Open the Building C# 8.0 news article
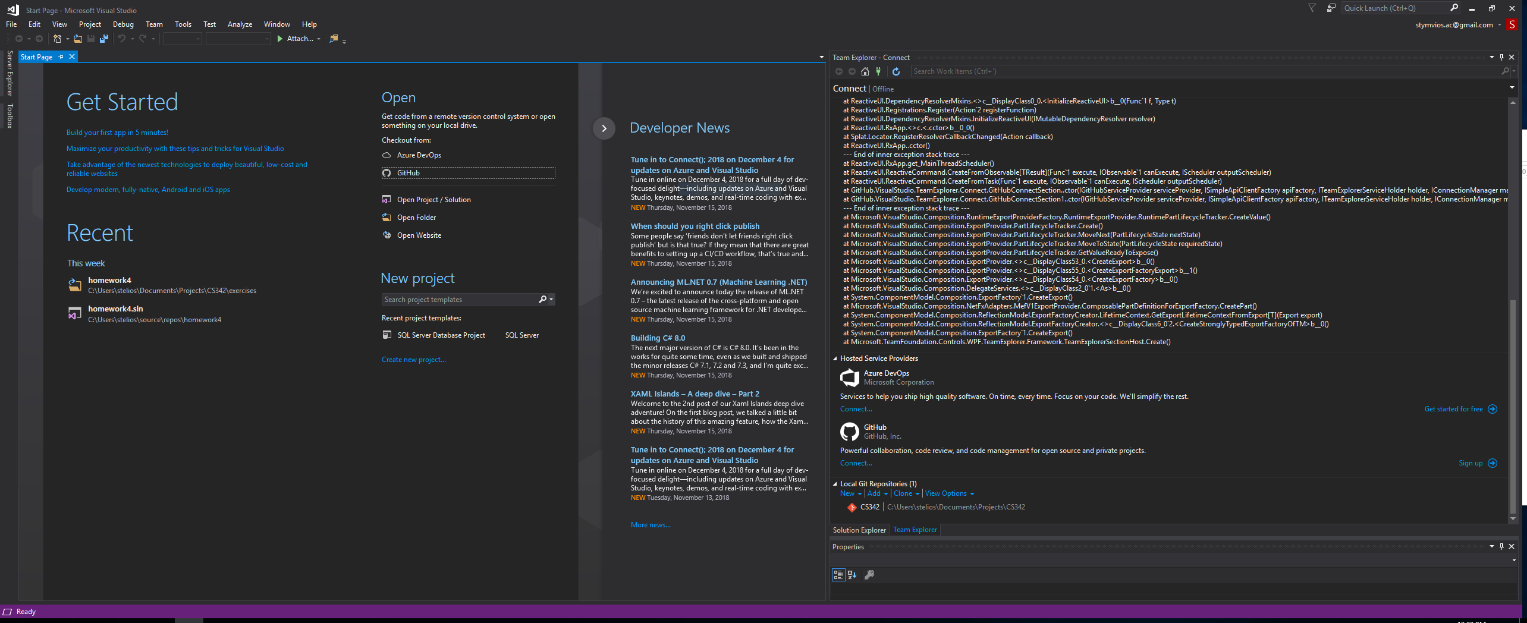Viewport: 1527px width, 623px height. (x=658, y=338)
